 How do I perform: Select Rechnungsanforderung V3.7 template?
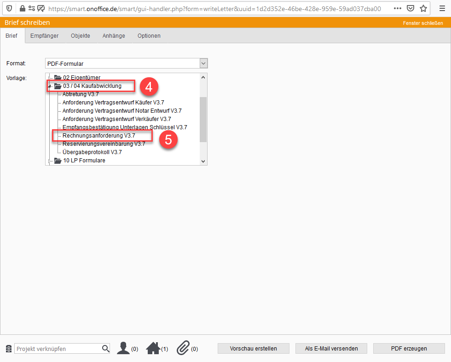point(98,136)
